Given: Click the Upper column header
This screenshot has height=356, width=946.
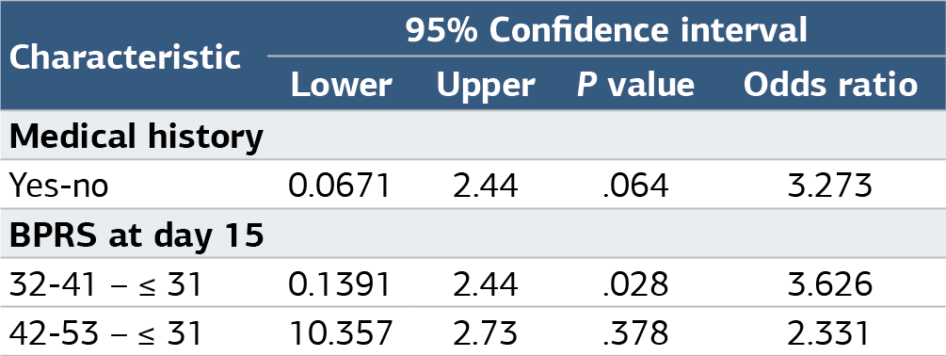Looking at the screenshot, I should point(486,85).
